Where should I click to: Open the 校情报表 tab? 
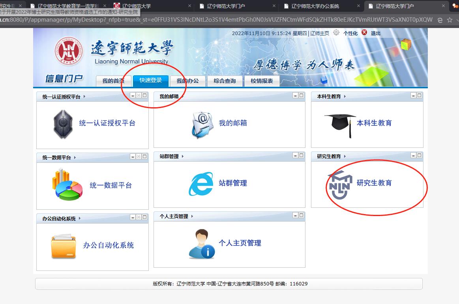[x=262, y=81]
